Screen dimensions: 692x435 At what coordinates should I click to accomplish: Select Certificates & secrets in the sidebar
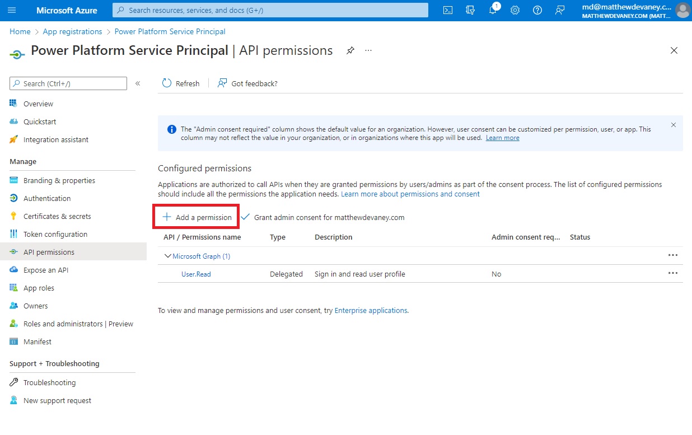57,216
